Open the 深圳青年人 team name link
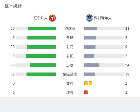The width and height of the screenshot is (140, 112). (x=103, y=18)
